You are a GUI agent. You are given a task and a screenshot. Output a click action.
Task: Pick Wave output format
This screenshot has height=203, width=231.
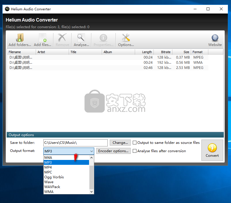(66, 182)
